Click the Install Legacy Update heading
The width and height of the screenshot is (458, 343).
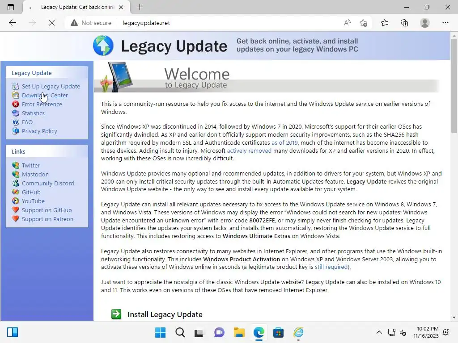[x=165, y=314]
